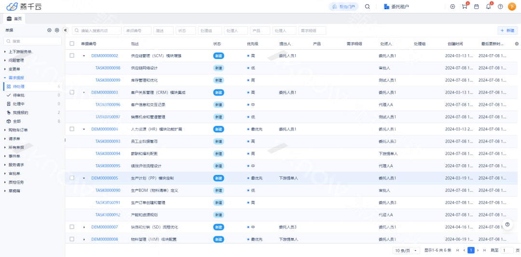Switch to the 首页 tab
This screenshot has width=521, height=257.
pos(14,19)
